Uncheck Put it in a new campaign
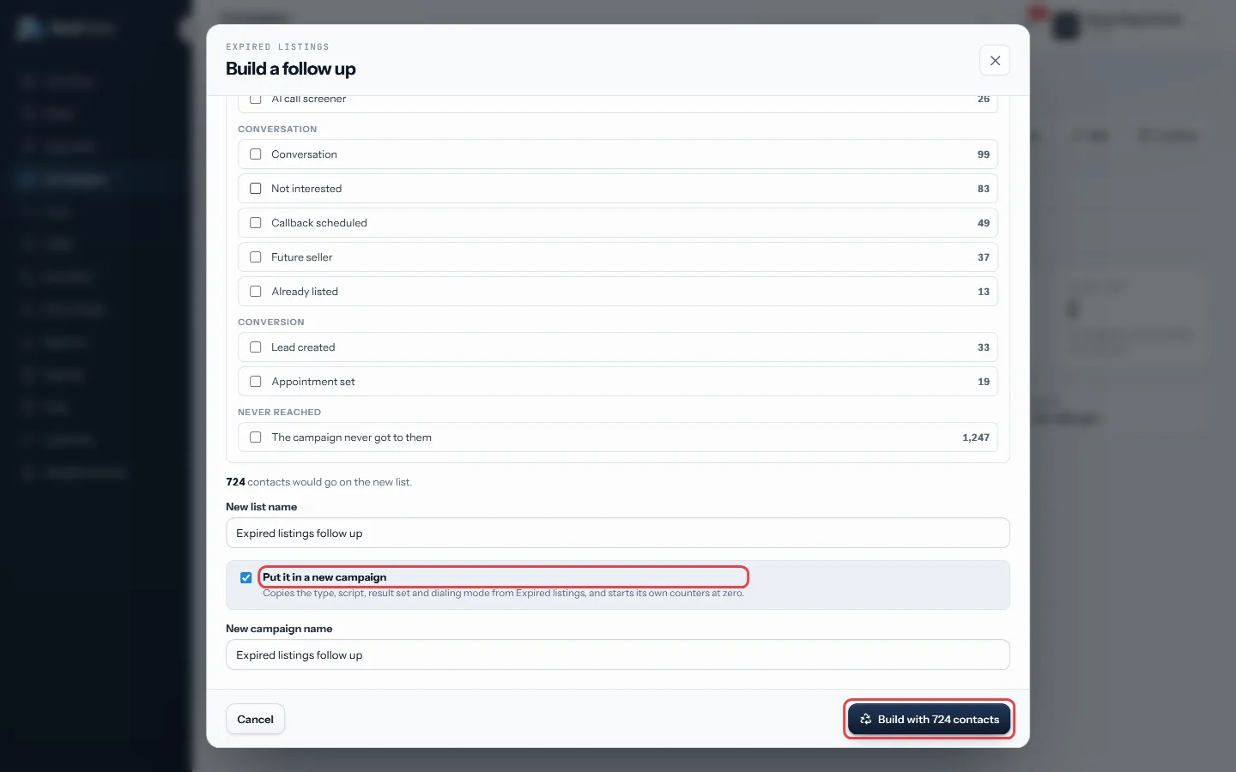This screenshot has width=1236, height=772. [246, 577]
